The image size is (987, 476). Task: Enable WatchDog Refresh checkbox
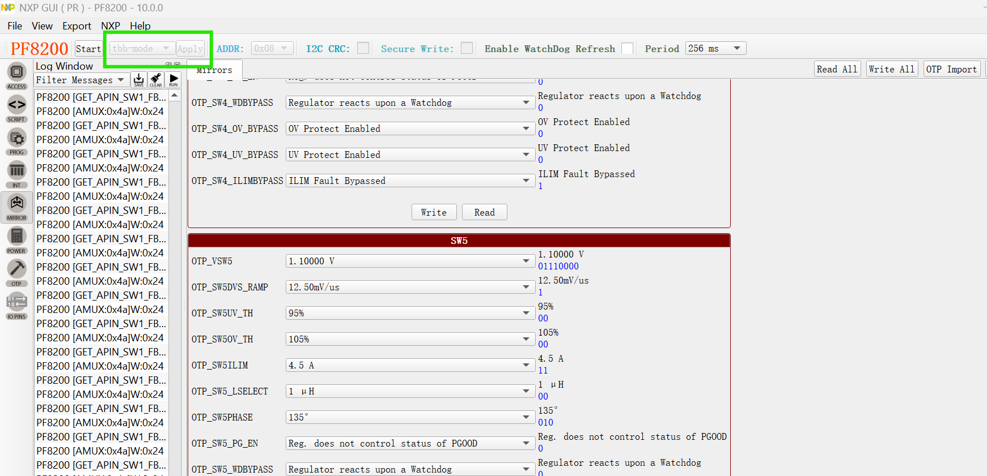[628, 48]
